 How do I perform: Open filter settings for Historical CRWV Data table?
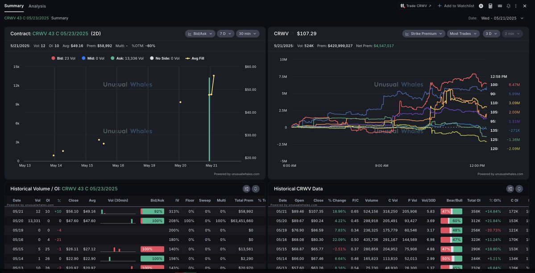coord(510,189)
